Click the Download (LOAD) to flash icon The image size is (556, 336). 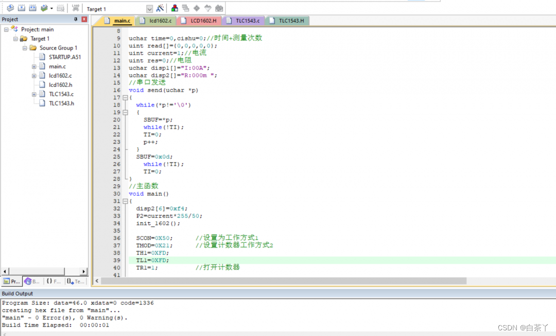[x=76, y=8]
